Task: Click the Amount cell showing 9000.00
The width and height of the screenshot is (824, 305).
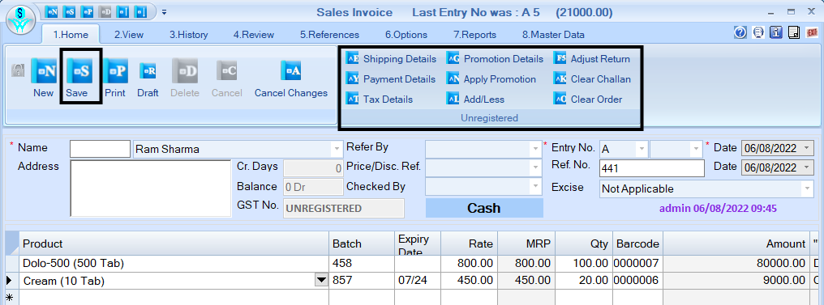Action: click(x=736, y=281)
